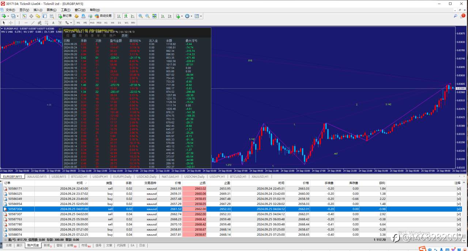This screenshot has width=468, height=251.
Task: Enable the H1 timeframe button
Action: [106, 23]
